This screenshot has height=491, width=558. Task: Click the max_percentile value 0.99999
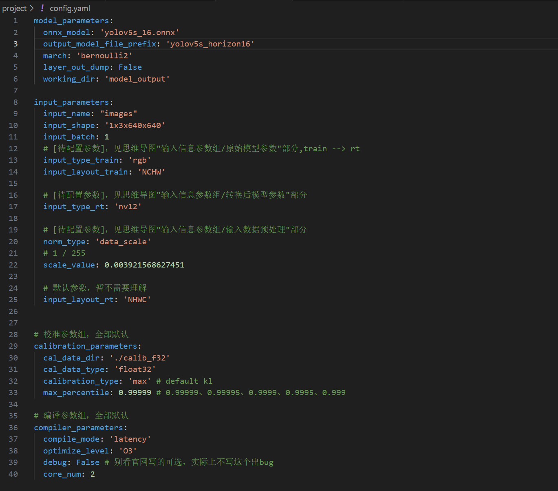tap(135, 393)
